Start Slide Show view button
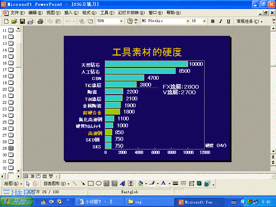Image resolution: width=276 pixels, height=207 pixels. (51, 176)
